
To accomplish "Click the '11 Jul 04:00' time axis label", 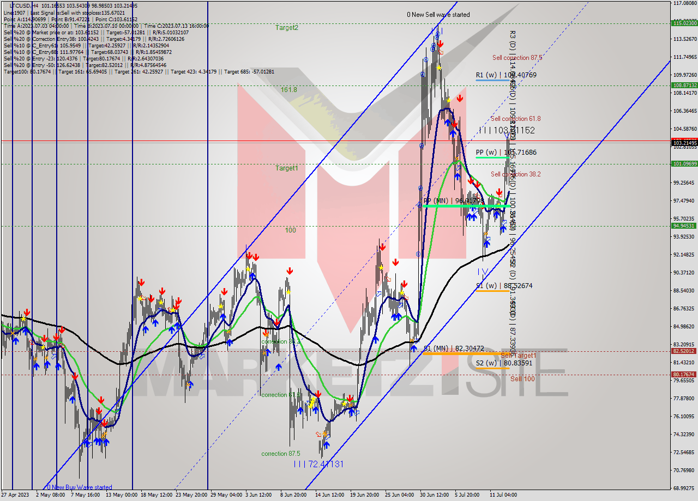I will [503, 495].
